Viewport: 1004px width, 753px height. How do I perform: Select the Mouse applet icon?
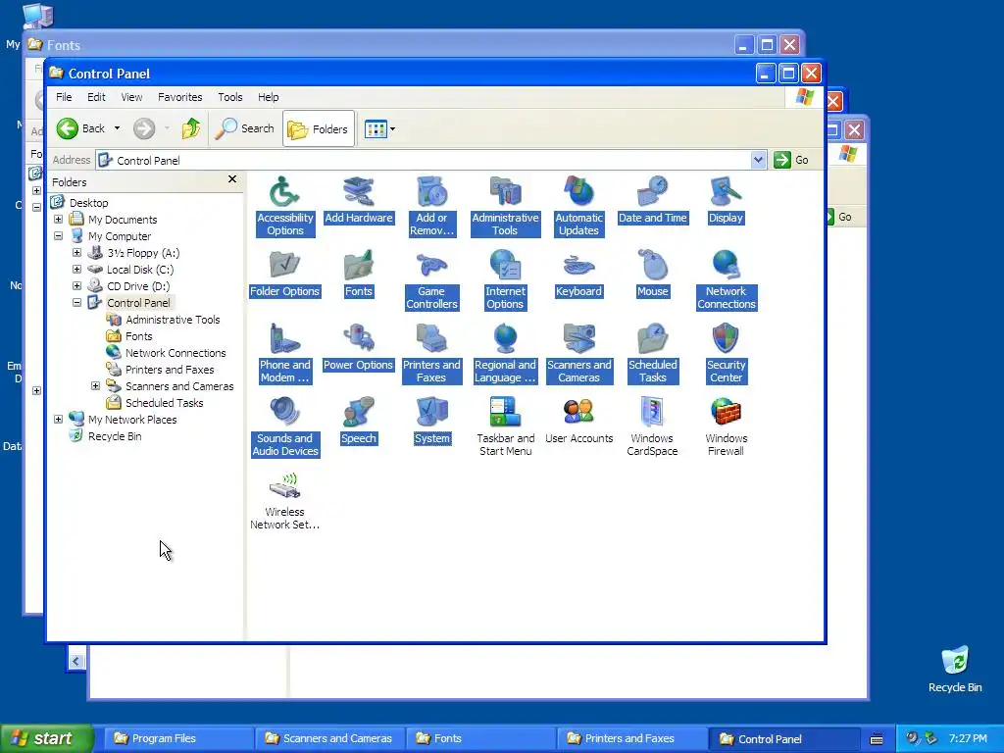[x=652, y=274]
